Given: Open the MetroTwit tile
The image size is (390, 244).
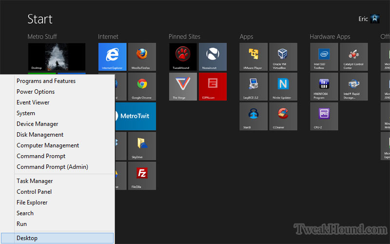Looking at the screenshot, I should pyautogui.click(x=136, y=116).
